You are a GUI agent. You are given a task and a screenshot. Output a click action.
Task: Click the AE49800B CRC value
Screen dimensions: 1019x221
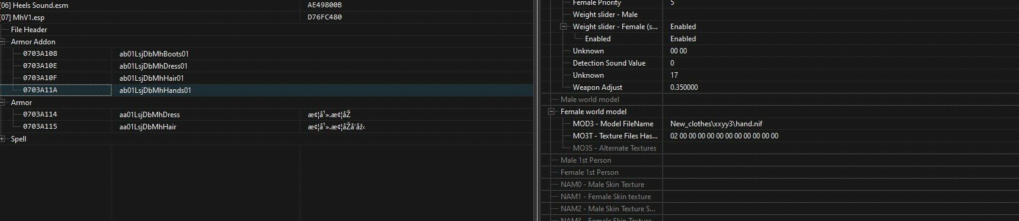[324, 5]
